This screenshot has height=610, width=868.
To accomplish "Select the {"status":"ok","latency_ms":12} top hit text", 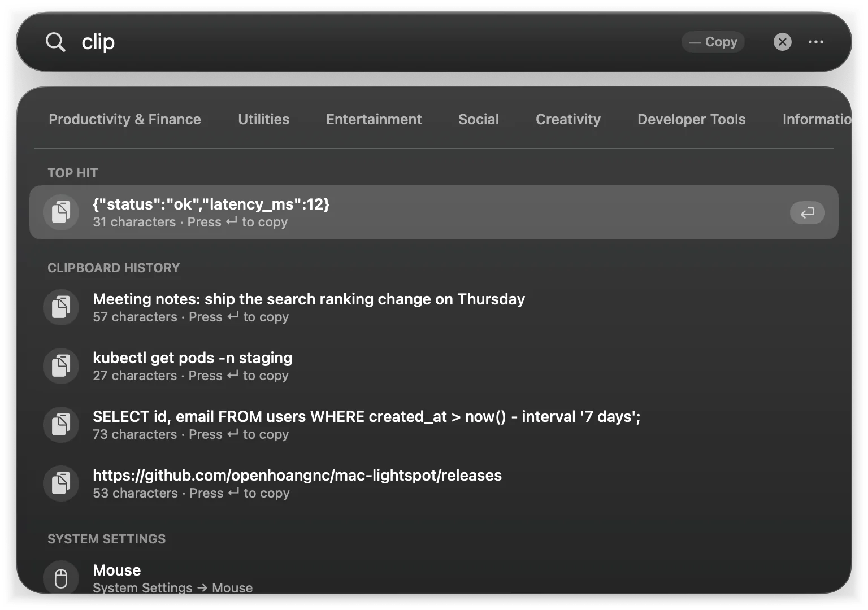I will (211, 204).
